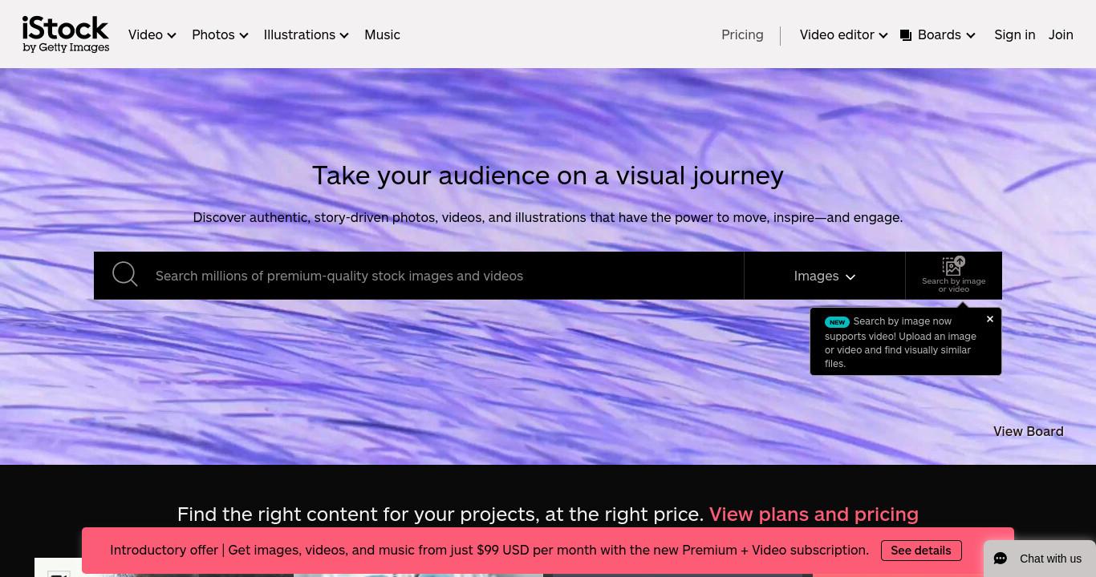Expand the Video menu

(152, 34)
